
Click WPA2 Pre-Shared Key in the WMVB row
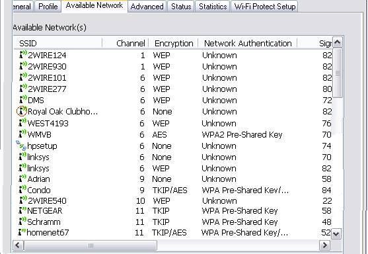pyautogui.click(x=242, y=135)
